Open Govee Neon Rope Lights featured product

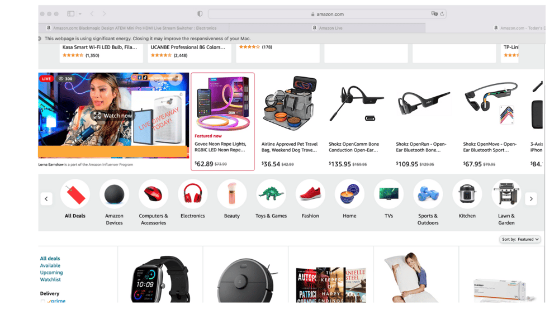pyautogui.click(x=222, y=122)
